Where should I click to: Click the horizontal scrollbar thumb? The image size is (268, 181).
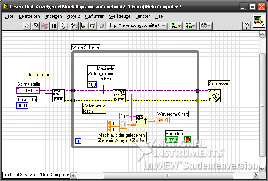(x=168, y=175)
